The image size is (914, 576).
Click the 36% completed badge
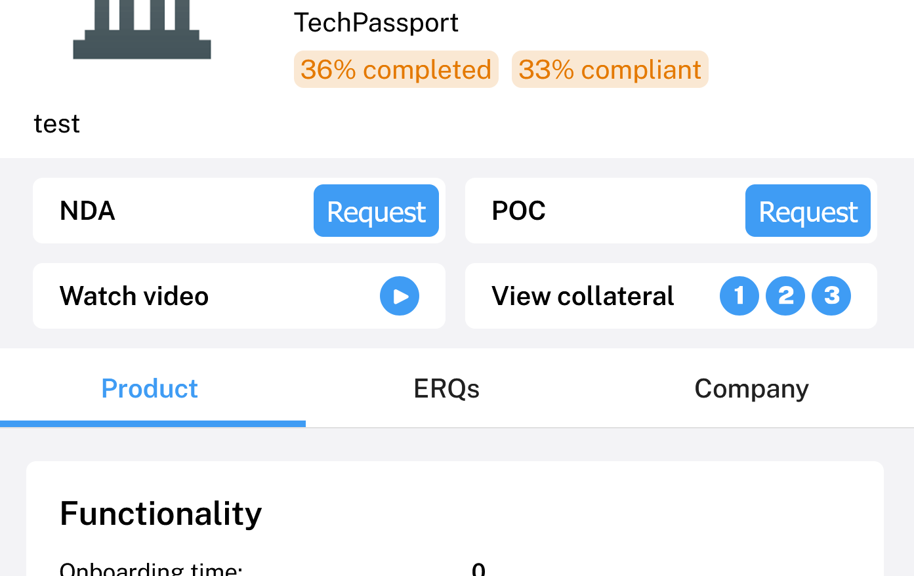coord(396,70)
